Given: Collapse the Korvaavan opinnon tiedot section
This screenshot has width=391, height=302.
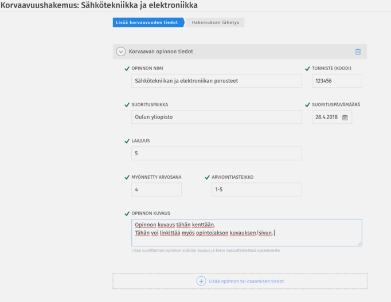Looking at the screenshot, I should (x=121, y=52).
